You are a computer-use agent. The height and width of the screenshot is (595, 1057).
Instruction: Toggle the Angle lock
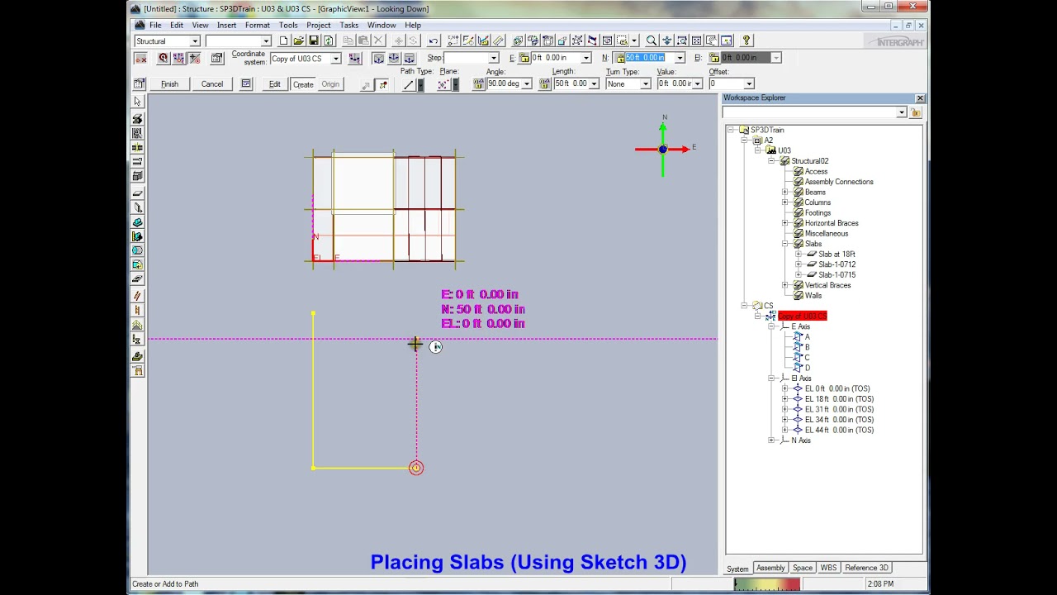pyautogui.click(x=478, y=84)
